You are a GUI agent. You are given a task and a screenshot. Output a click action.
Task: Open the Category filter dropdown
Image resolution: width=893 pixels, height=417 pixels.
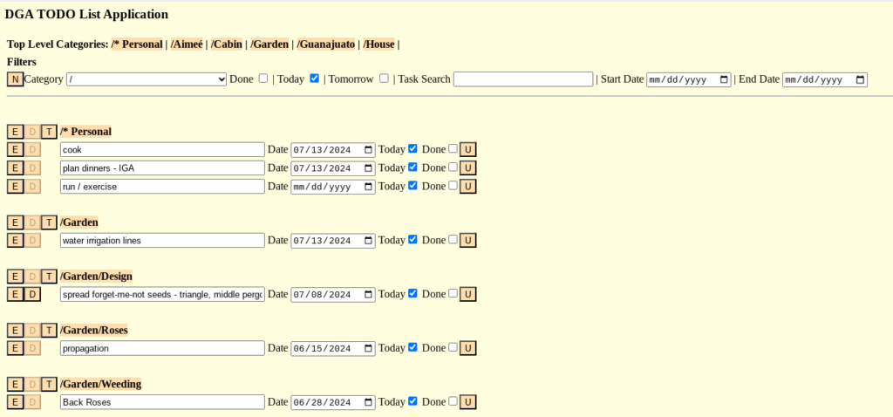(147, 79)
